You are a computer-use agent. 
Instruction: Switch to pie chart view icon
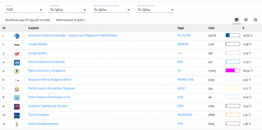(246, 20)
